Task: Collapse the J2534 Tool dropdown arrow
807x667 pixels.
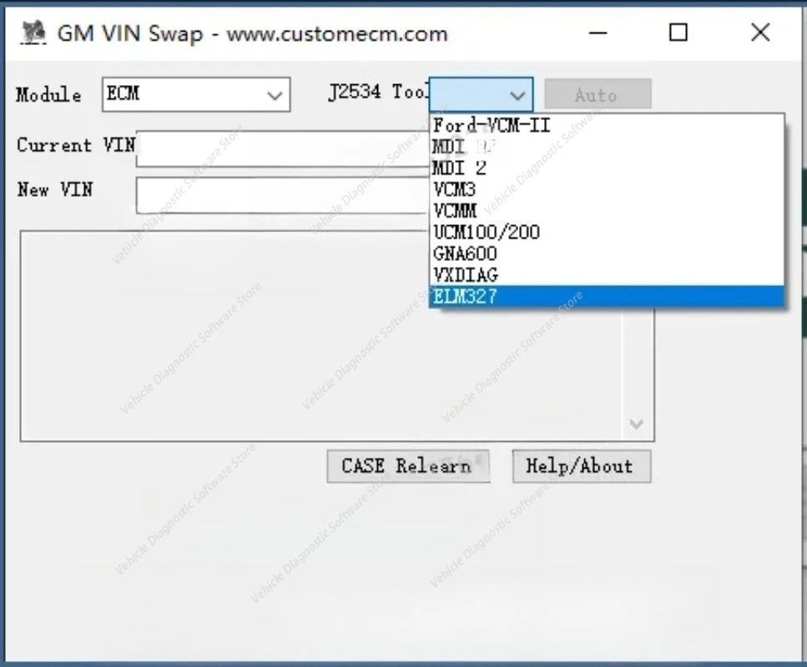Action: [x=517, y=95]
